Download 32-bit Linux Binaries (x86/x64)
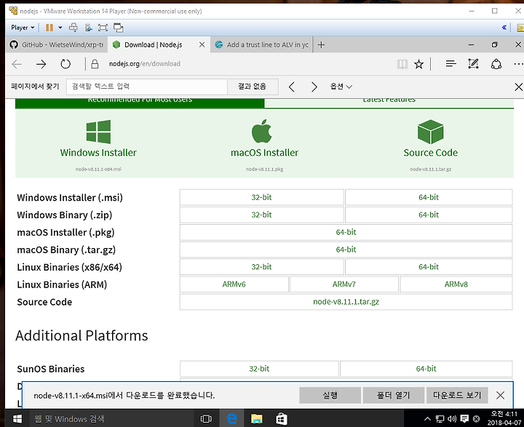524x427 pixels. coord(262,267)
